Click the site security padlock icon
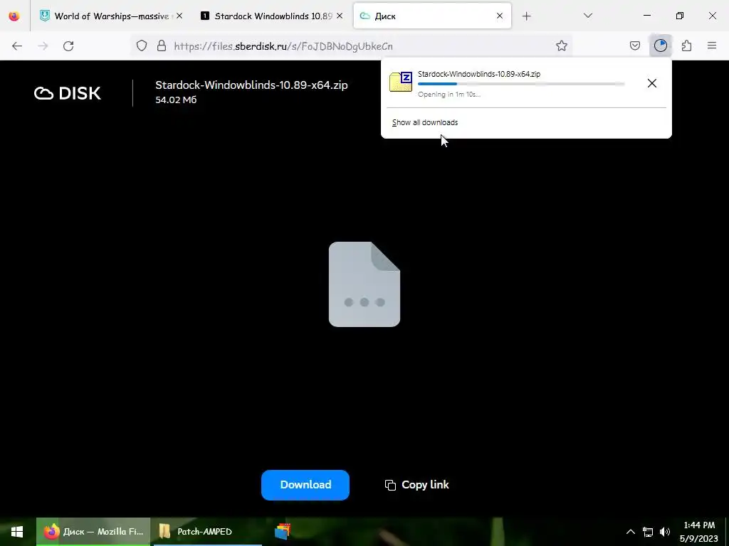Image resolution: width=729 pixels, height=546 pixels. (x=162, y=45)
